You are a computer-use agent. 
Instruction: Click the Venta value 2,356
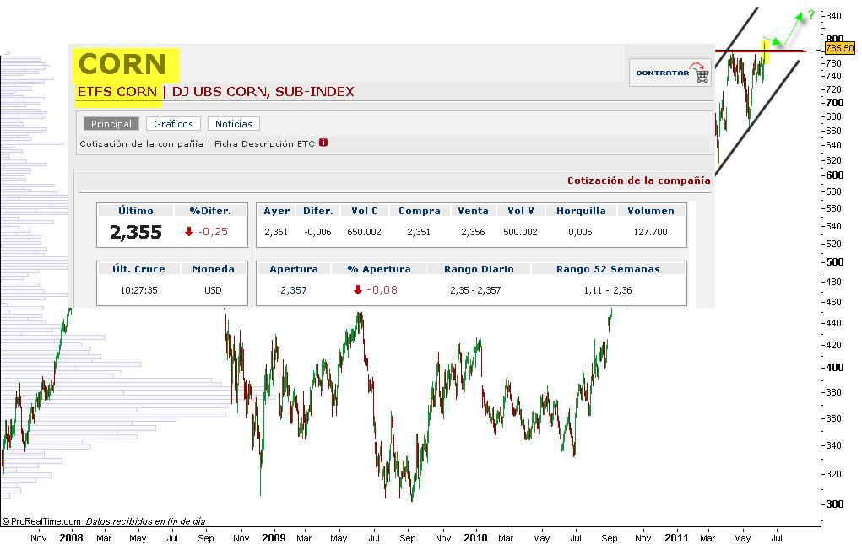point(473,232)
